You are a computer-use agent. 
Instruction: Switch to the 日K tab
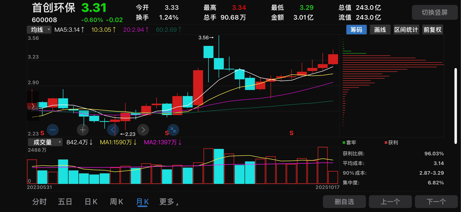pos(91,202)
